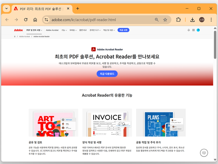Click the Acrobat Reader red logo icon
Screen dimensions: 218x164
coord(93,49)
